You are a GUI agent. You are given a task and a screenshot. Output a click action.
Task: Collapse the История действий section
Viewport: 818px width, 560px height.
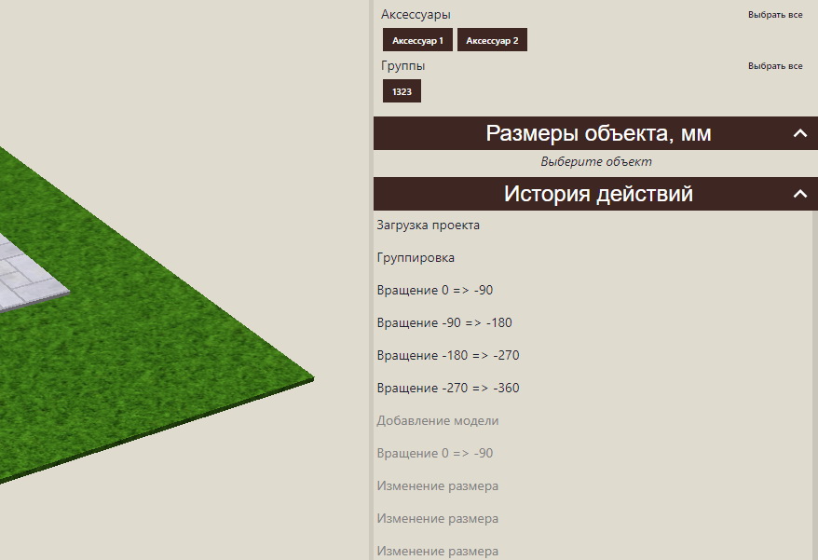pos(799,194)
